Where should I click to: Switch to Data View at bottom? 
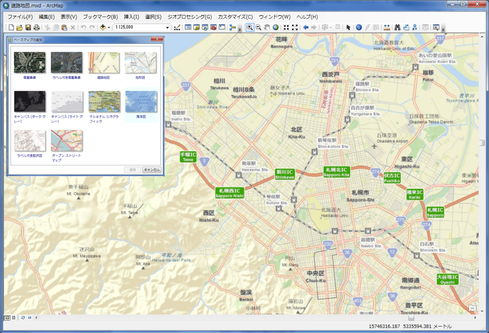(7, 318)
